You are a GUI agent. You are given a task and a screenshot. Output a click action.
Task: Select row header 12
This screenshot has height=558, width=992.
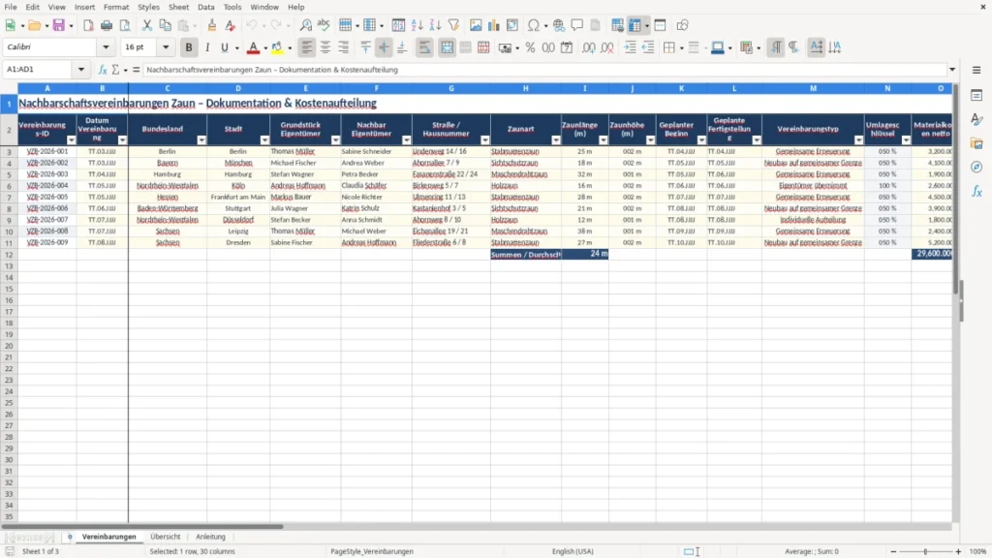click(x=9, y=255)
